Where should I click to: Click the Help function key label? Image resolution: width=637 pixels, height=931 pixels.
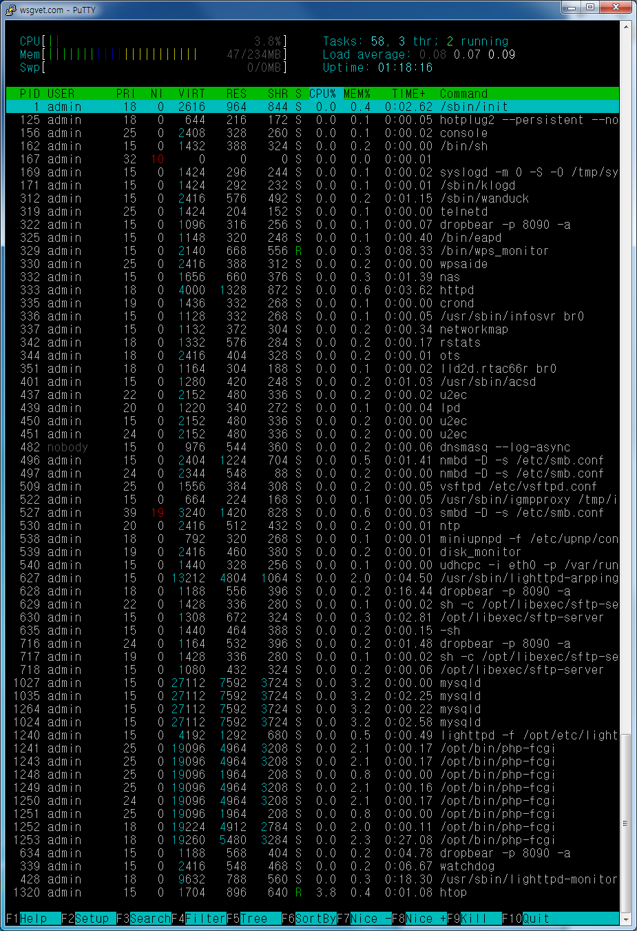click(x=33, y=919)
